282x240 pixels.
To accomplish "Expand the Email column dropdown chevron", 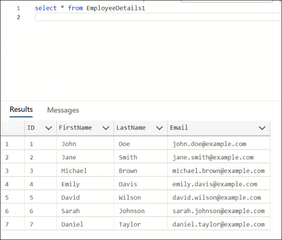I will [x=262, y=128].
